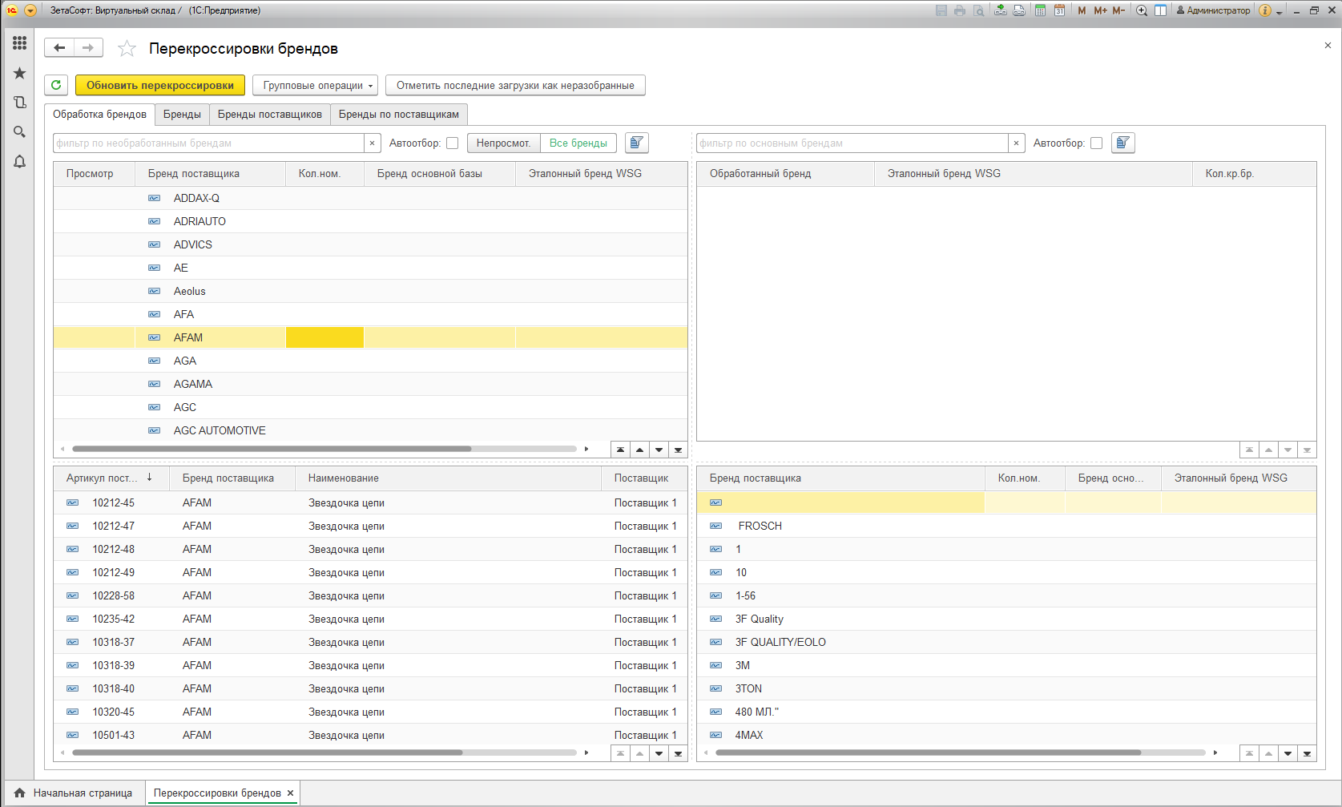Viewport: 1342px width, 807px height.
Task: Add the page to favorites with the star
Action: pyautogui.click(x=127, y=49)
